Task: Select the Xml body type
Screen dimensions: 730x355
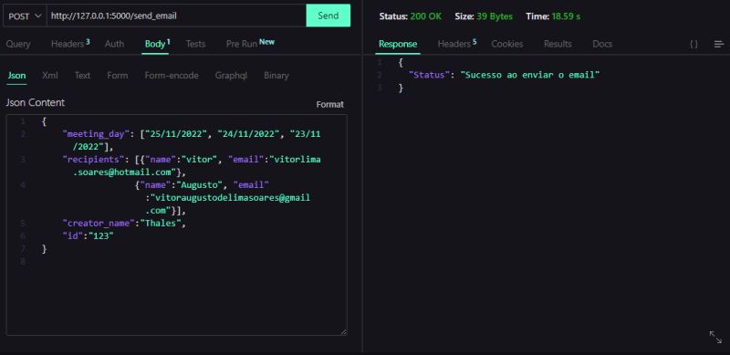Action: 50,76
